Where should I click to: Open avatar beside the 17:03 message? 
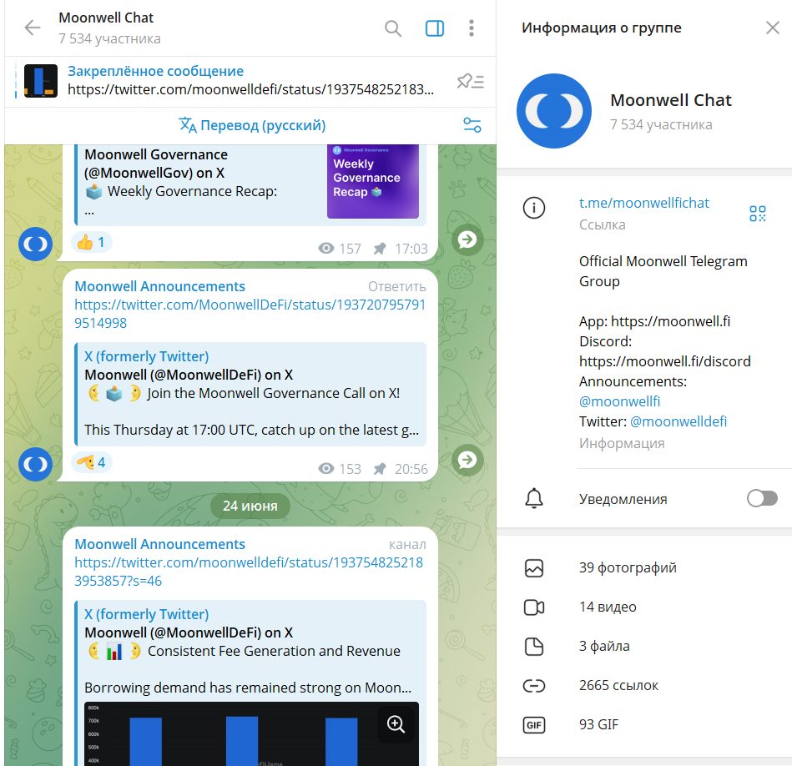35,244
